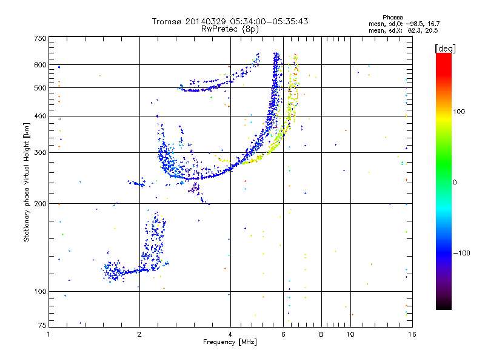Click the x-axis tick label '1'
This screenshot has height=364, width=485.
coord(48,334)
